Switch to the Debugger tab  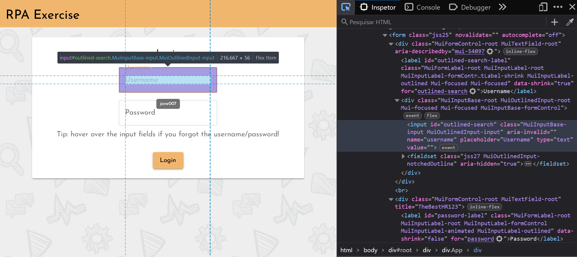coord(470,7)
